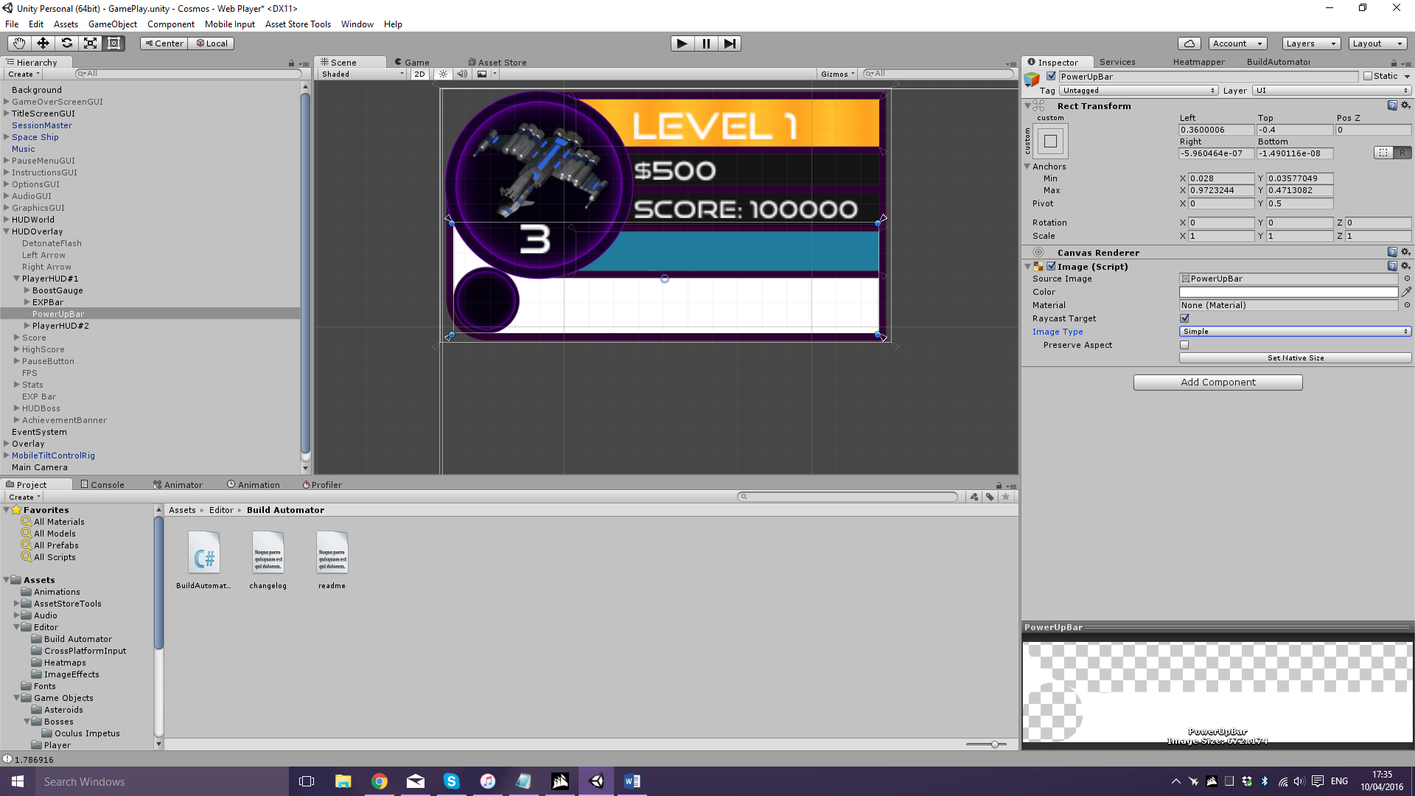Click the Step frame button

point(729,43)
